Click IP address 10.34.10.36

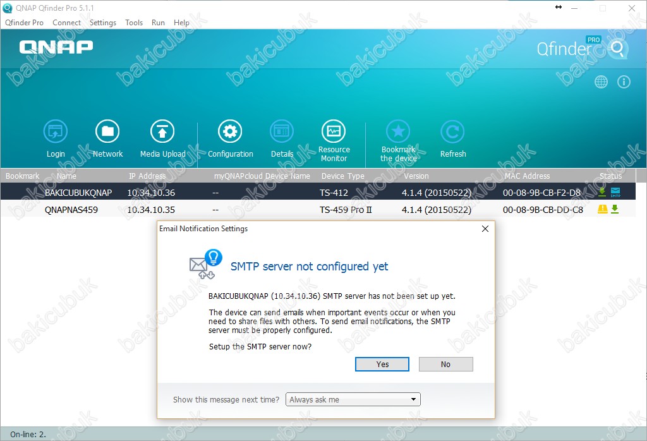(151, 193)
